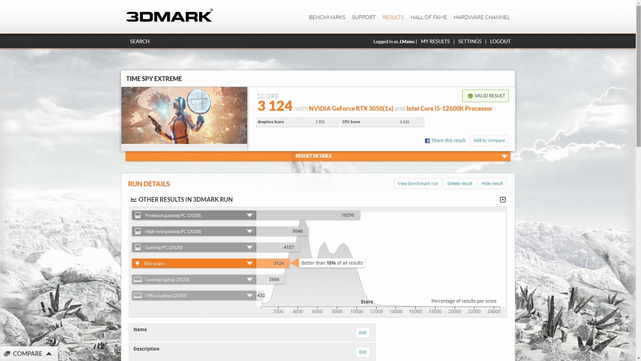This screenshot has width=641, height=361.
Task: Click Hide result button
Action: pyautogui.click(x=492, y=184)
